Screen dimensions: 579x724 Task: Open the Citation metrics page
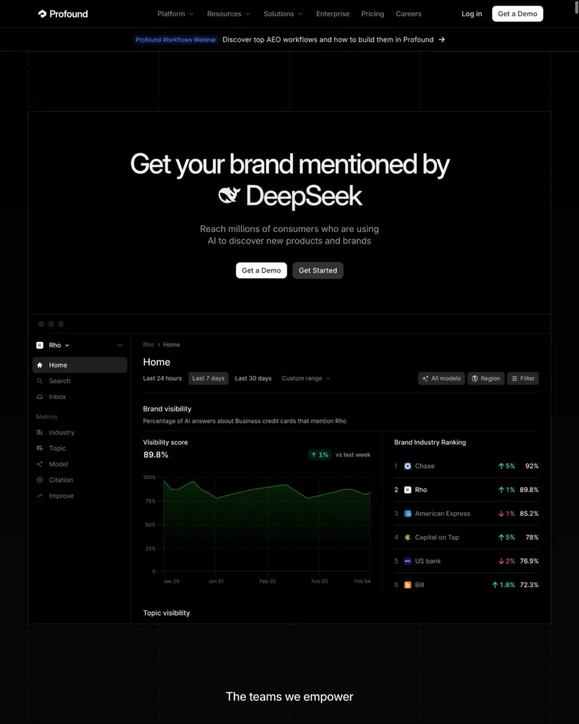pyautogui.click(x=61, y=480)
